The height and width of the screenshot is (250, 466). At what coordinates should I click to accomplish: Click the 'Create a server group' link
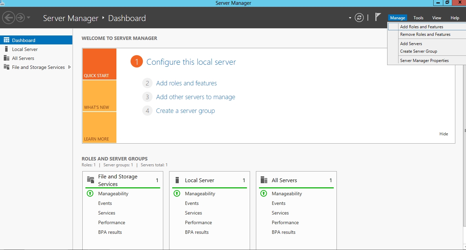(x=185, y=111)
